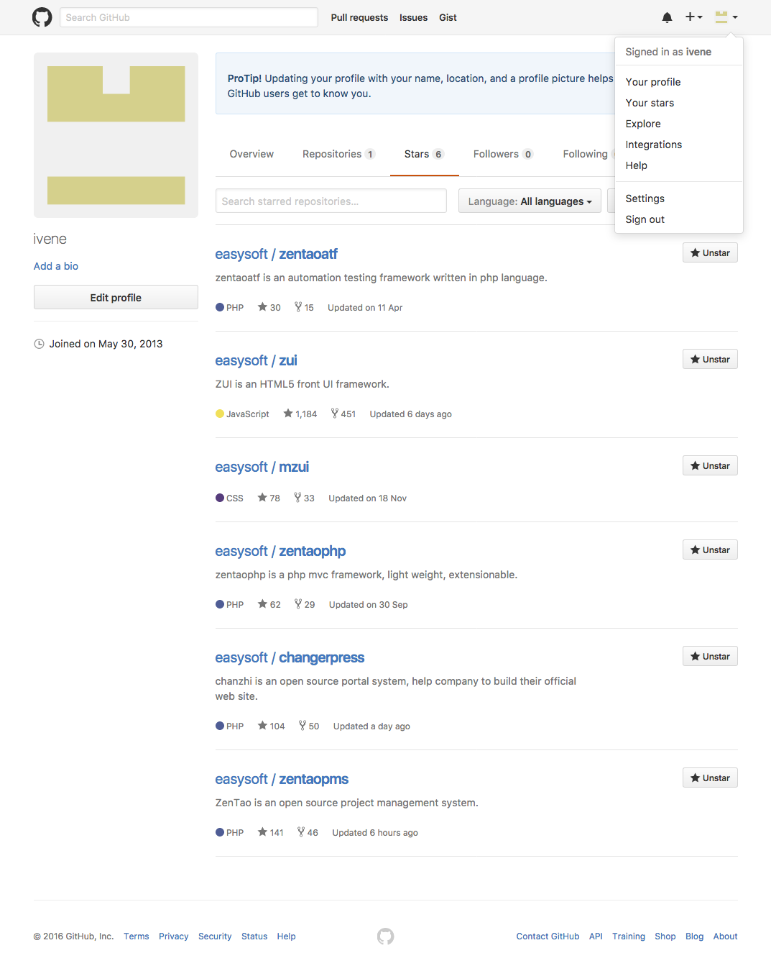Image resolution: width=771 pixels, height=971 pixels.
Task: Click the 104 stargazers of changerpress
Action: [272, 726]
